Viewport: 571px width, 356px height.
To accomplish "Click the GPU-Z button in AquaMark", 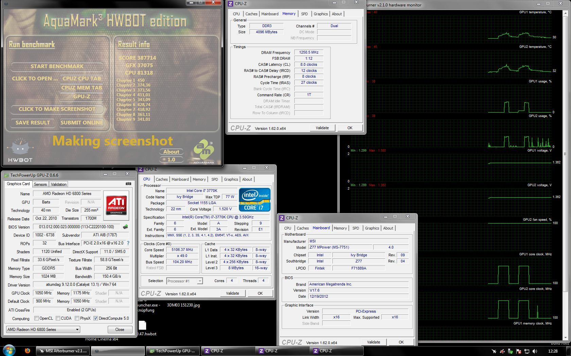I will pos(82,96).
